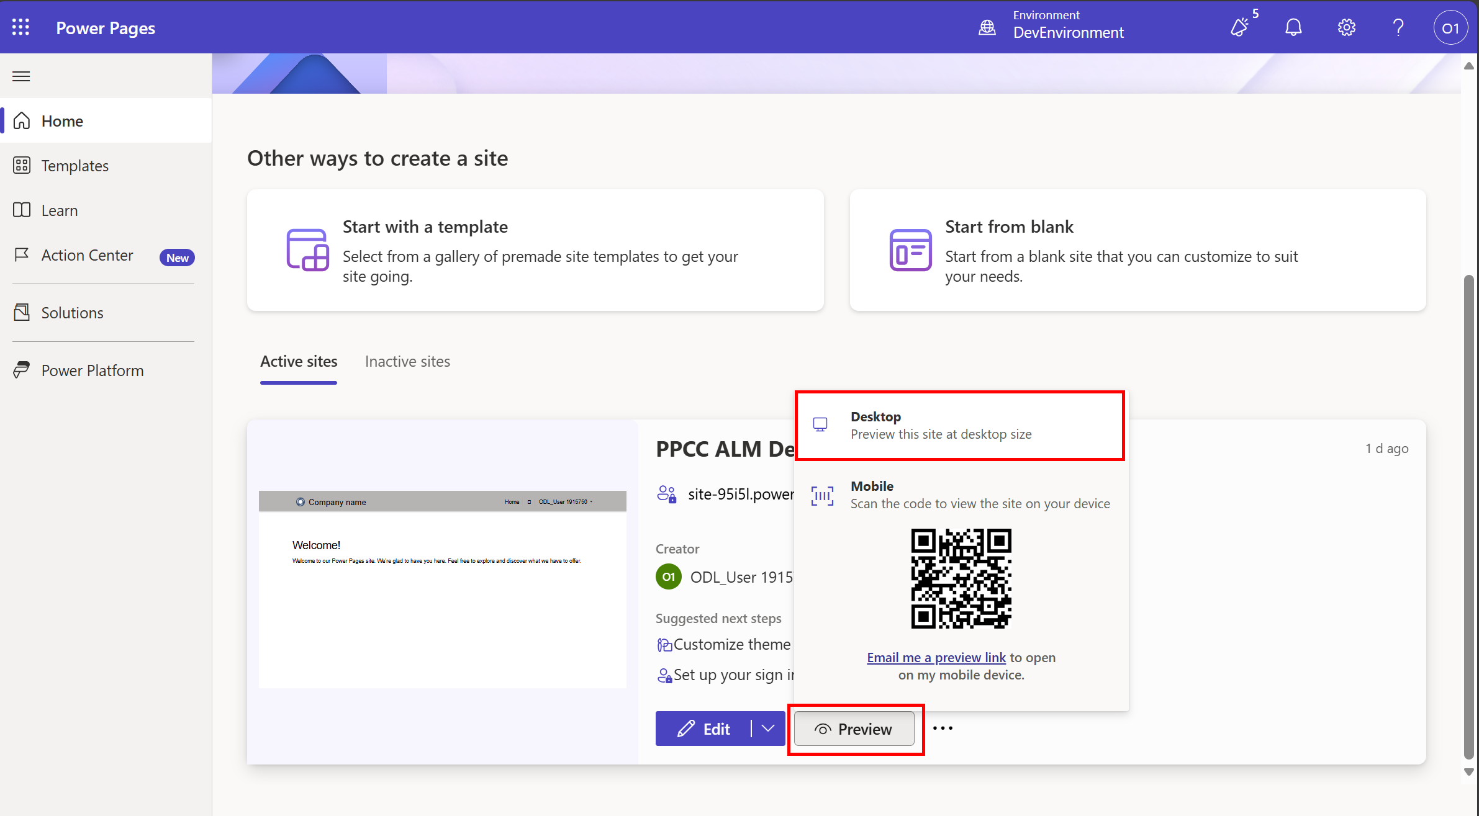The width and height of the screenshot is (1479, 816).
Task: Click Email me a preview link
Action: click(x=936, y=657)
